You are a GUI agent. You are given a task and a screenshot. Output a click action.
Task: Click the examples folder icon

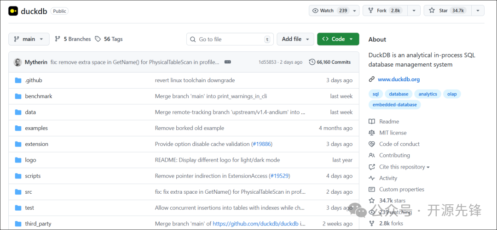click(18, 128)
